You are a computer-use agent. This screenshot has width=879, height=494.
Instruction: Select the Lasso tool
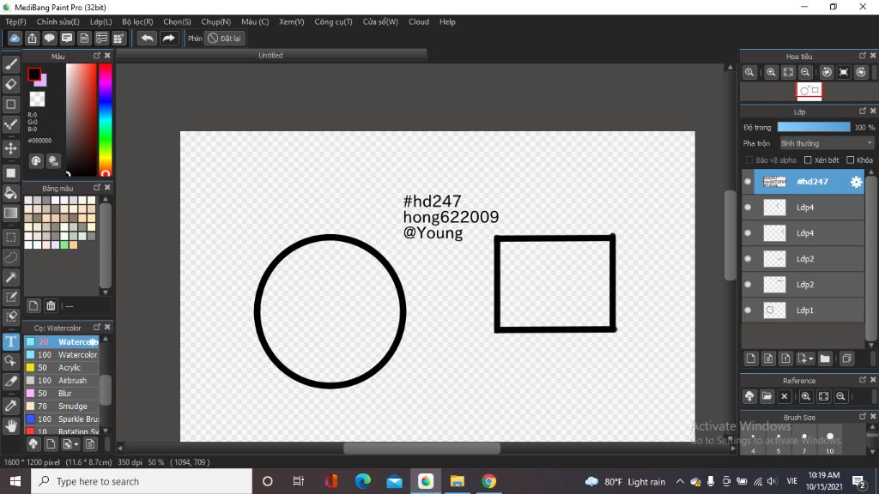pos(10,257)
